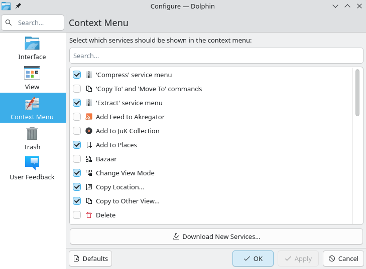Uncheck the 'Compress' service menu checkbox
The image size is (366, 269).
[x=77, y=75]
